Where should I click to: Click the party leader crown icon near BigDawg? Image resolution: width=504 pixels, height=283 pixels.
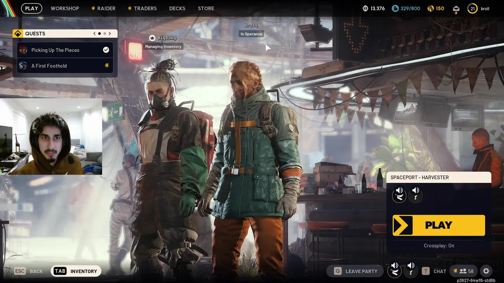coord(152,38)
